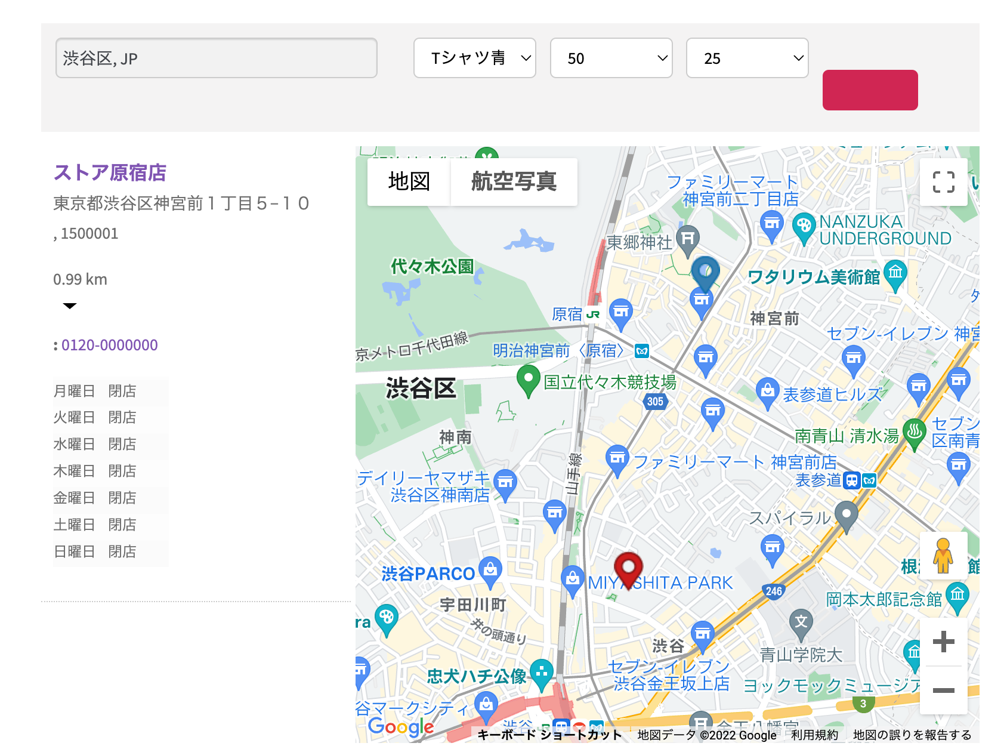Select the 渋谷PARCO shopping pin
Viewport: 1007px width, 746px height.
(x=490, y=572)
